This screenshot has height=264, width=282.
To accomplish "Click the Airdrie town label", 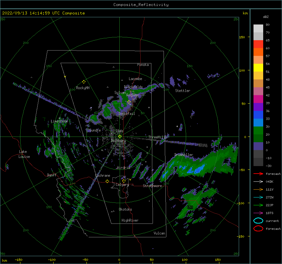I will 123,168.
